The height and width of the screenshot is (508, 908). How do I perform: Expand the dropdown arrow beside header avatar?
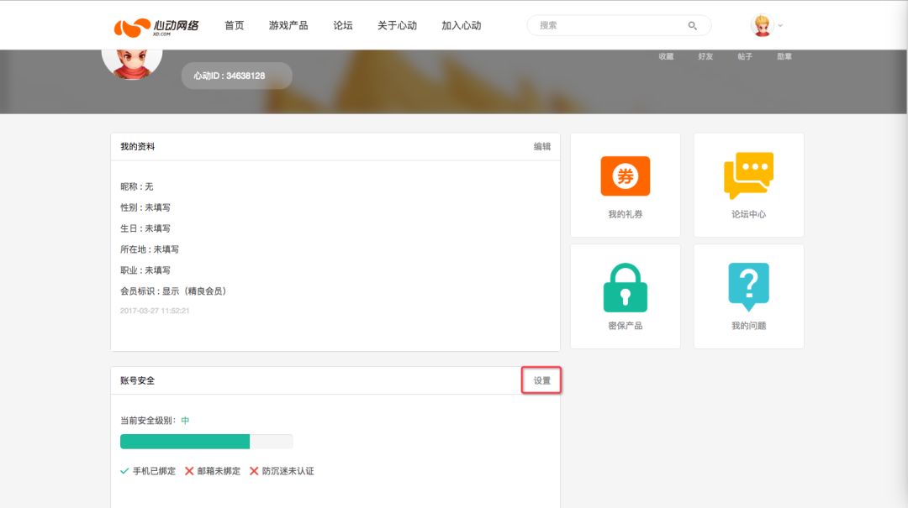click(780, 25)
